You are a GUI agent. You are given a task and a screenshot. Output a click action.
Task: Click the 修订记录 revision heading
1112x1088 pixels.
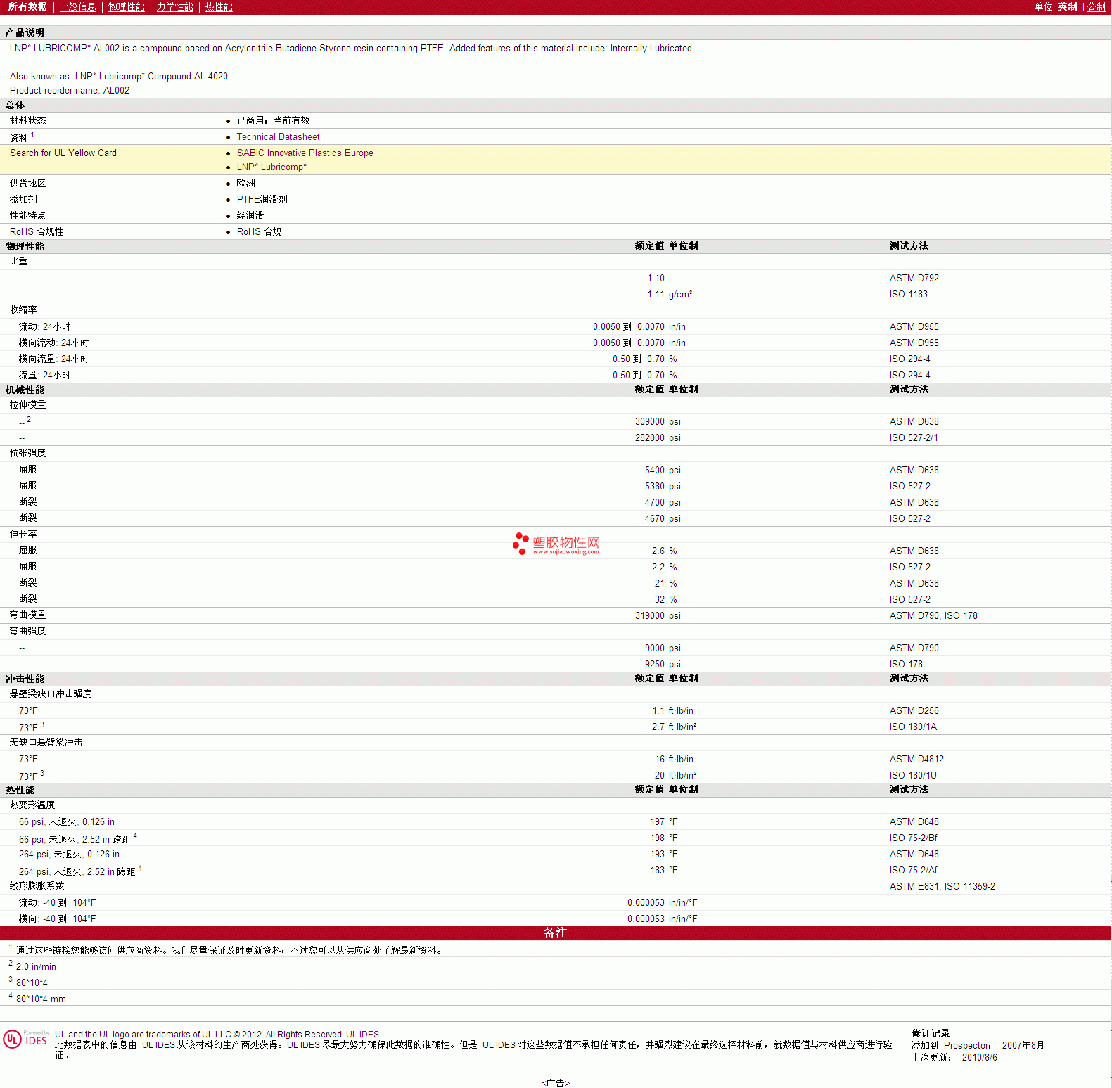click(x=931, y=1034)
